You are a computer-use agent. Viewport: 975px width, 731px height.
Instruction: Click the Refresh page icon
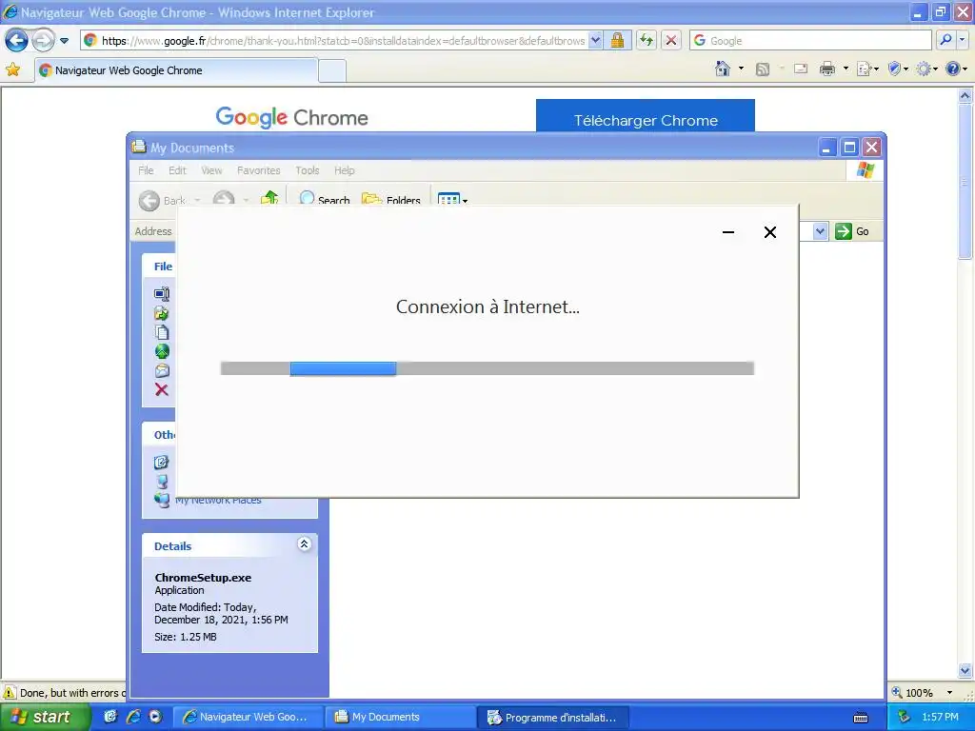point(647,40)
